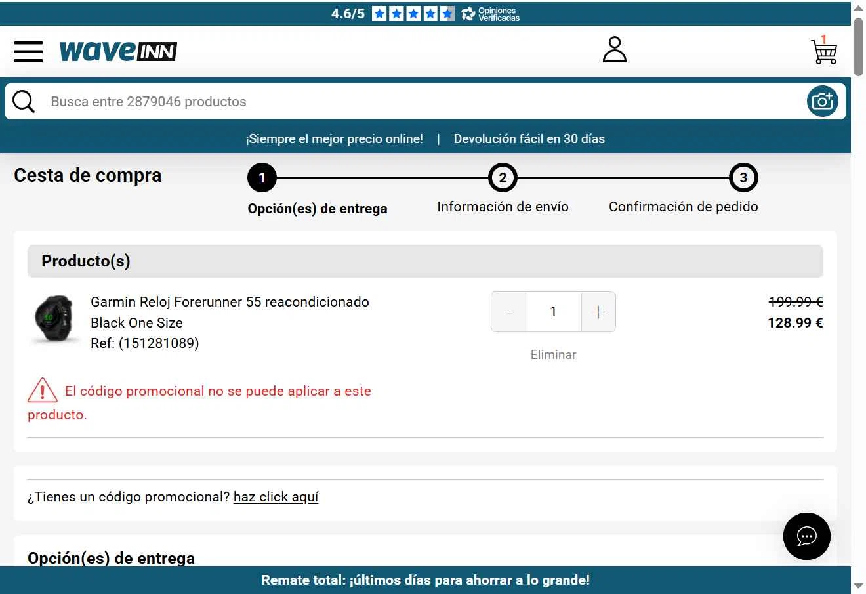The image size is (866, 594).
Task: Click the page scrollbar up arrow
Action: 858,8
